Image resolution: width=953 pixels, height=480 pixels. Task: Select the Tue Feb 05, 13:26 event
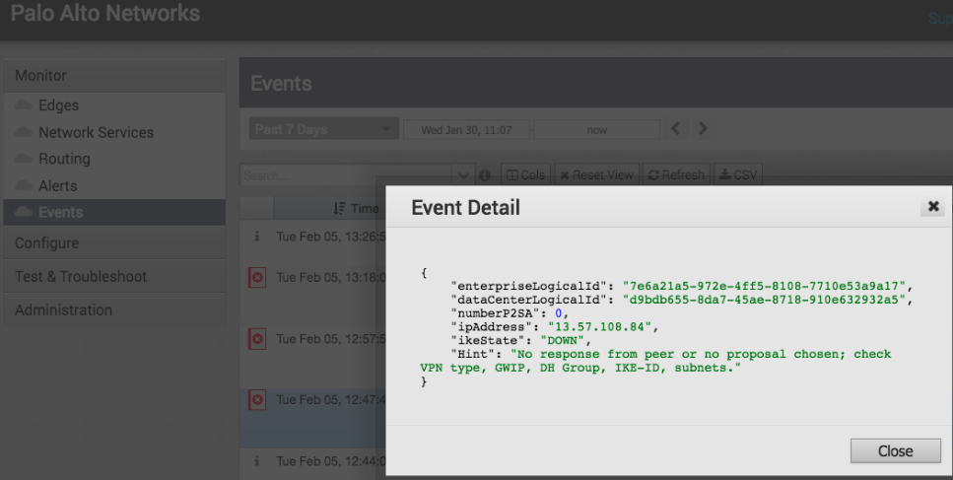[x=330, y=237]
